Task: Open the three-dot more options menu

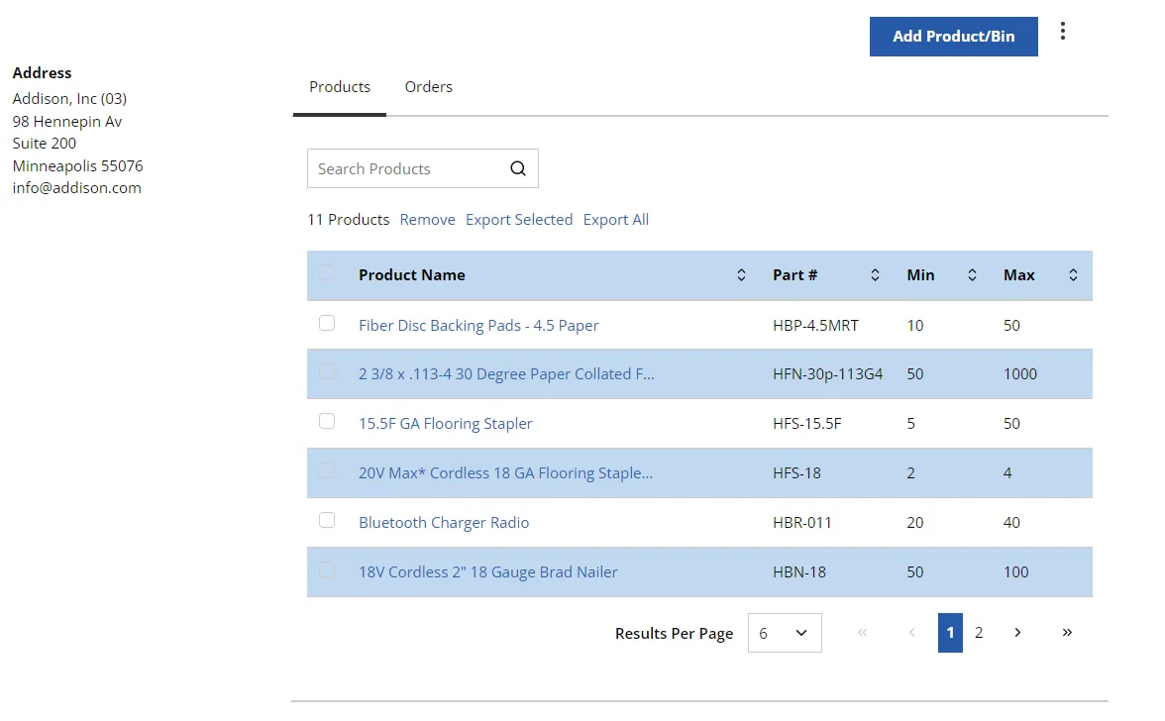Action: point(1062,31)
